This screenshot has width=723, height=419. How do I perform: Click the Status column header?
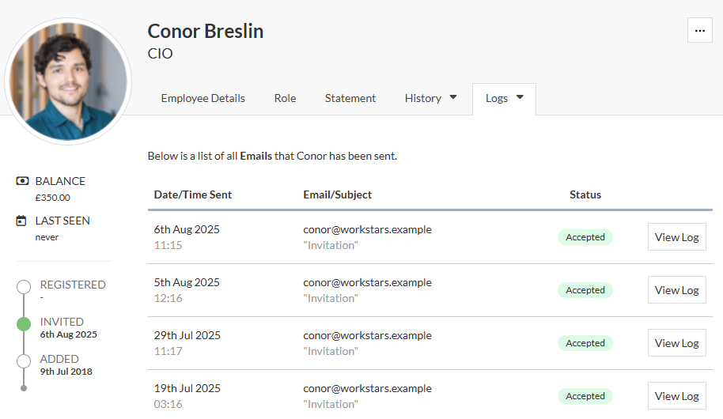[585, 194]
